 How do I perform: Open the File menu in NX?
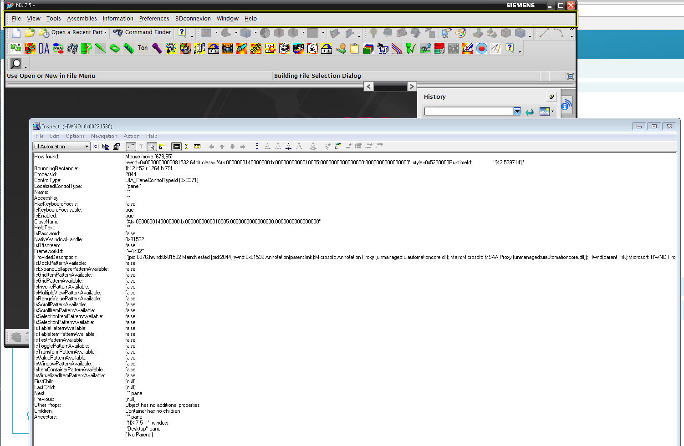click(16, 19)
